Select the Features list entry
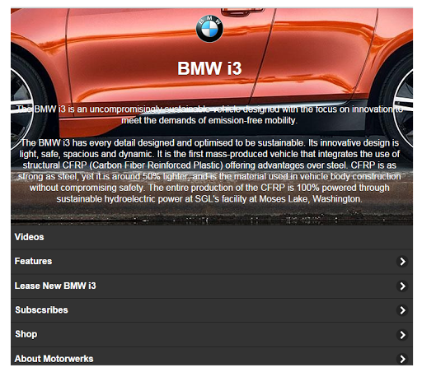Screen dimensions: 422x372 click(212, 262)
